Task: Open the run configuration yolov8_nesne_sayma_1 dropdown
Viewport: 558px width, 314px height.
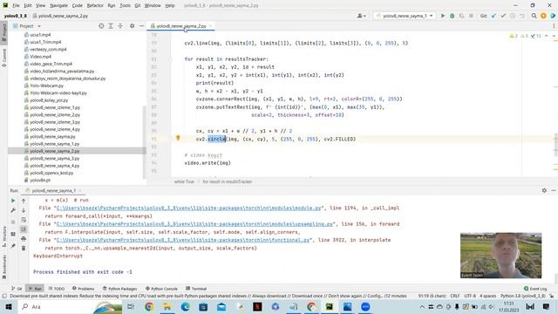Action: coord(405,16)
